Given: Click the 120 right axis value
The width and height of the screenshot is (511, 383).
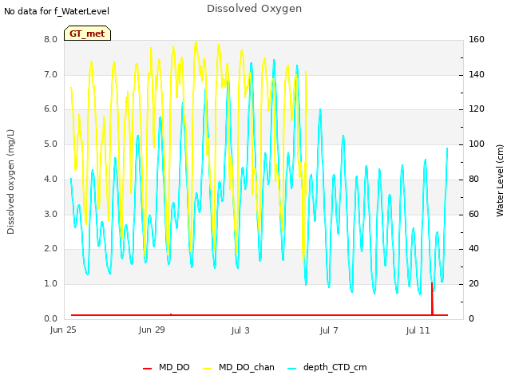Looking at the screenshot, I should (x=477, y=109).
